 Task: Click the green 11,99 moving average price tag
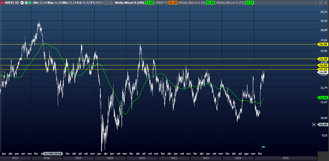tap(323, 97)
